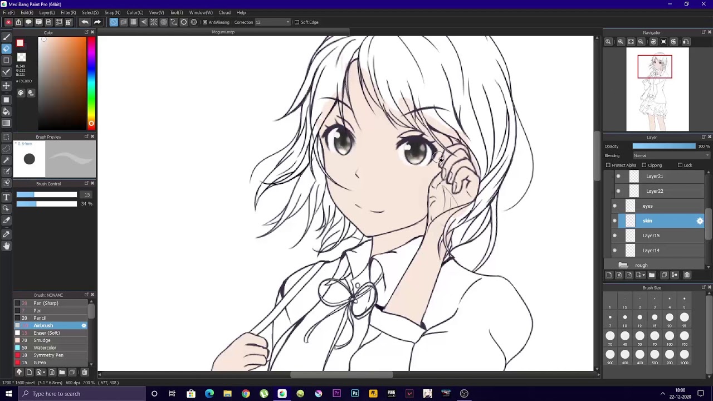This screenshot has height=401, width=713.
Task: Turn snap off with the highlighted icon
Action: tap(114, 22)
